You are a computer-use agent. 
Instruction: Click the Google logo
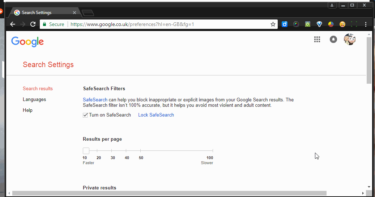[x=27, y=42]
